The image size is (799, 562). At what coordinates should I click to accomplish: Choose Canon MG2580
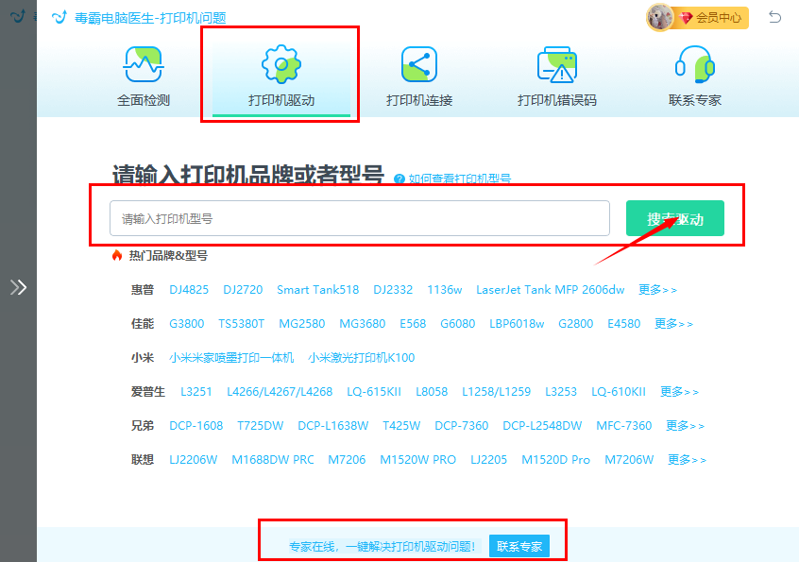pos(301,324)
